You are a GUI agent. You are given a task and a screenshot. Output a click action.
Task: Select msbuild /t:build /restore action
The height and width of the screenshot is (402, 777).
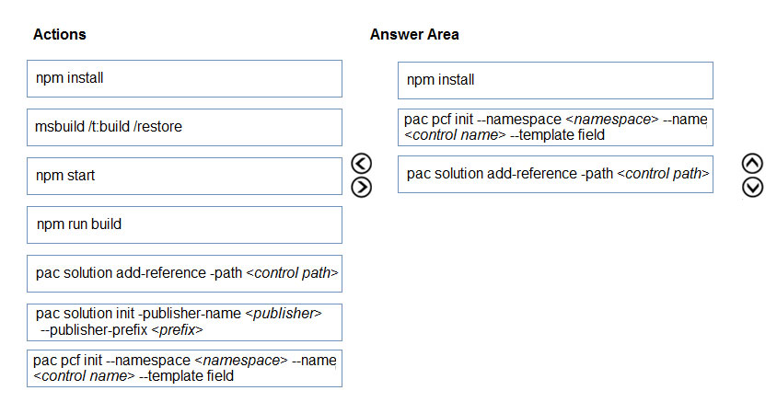(x=184, y=127)
